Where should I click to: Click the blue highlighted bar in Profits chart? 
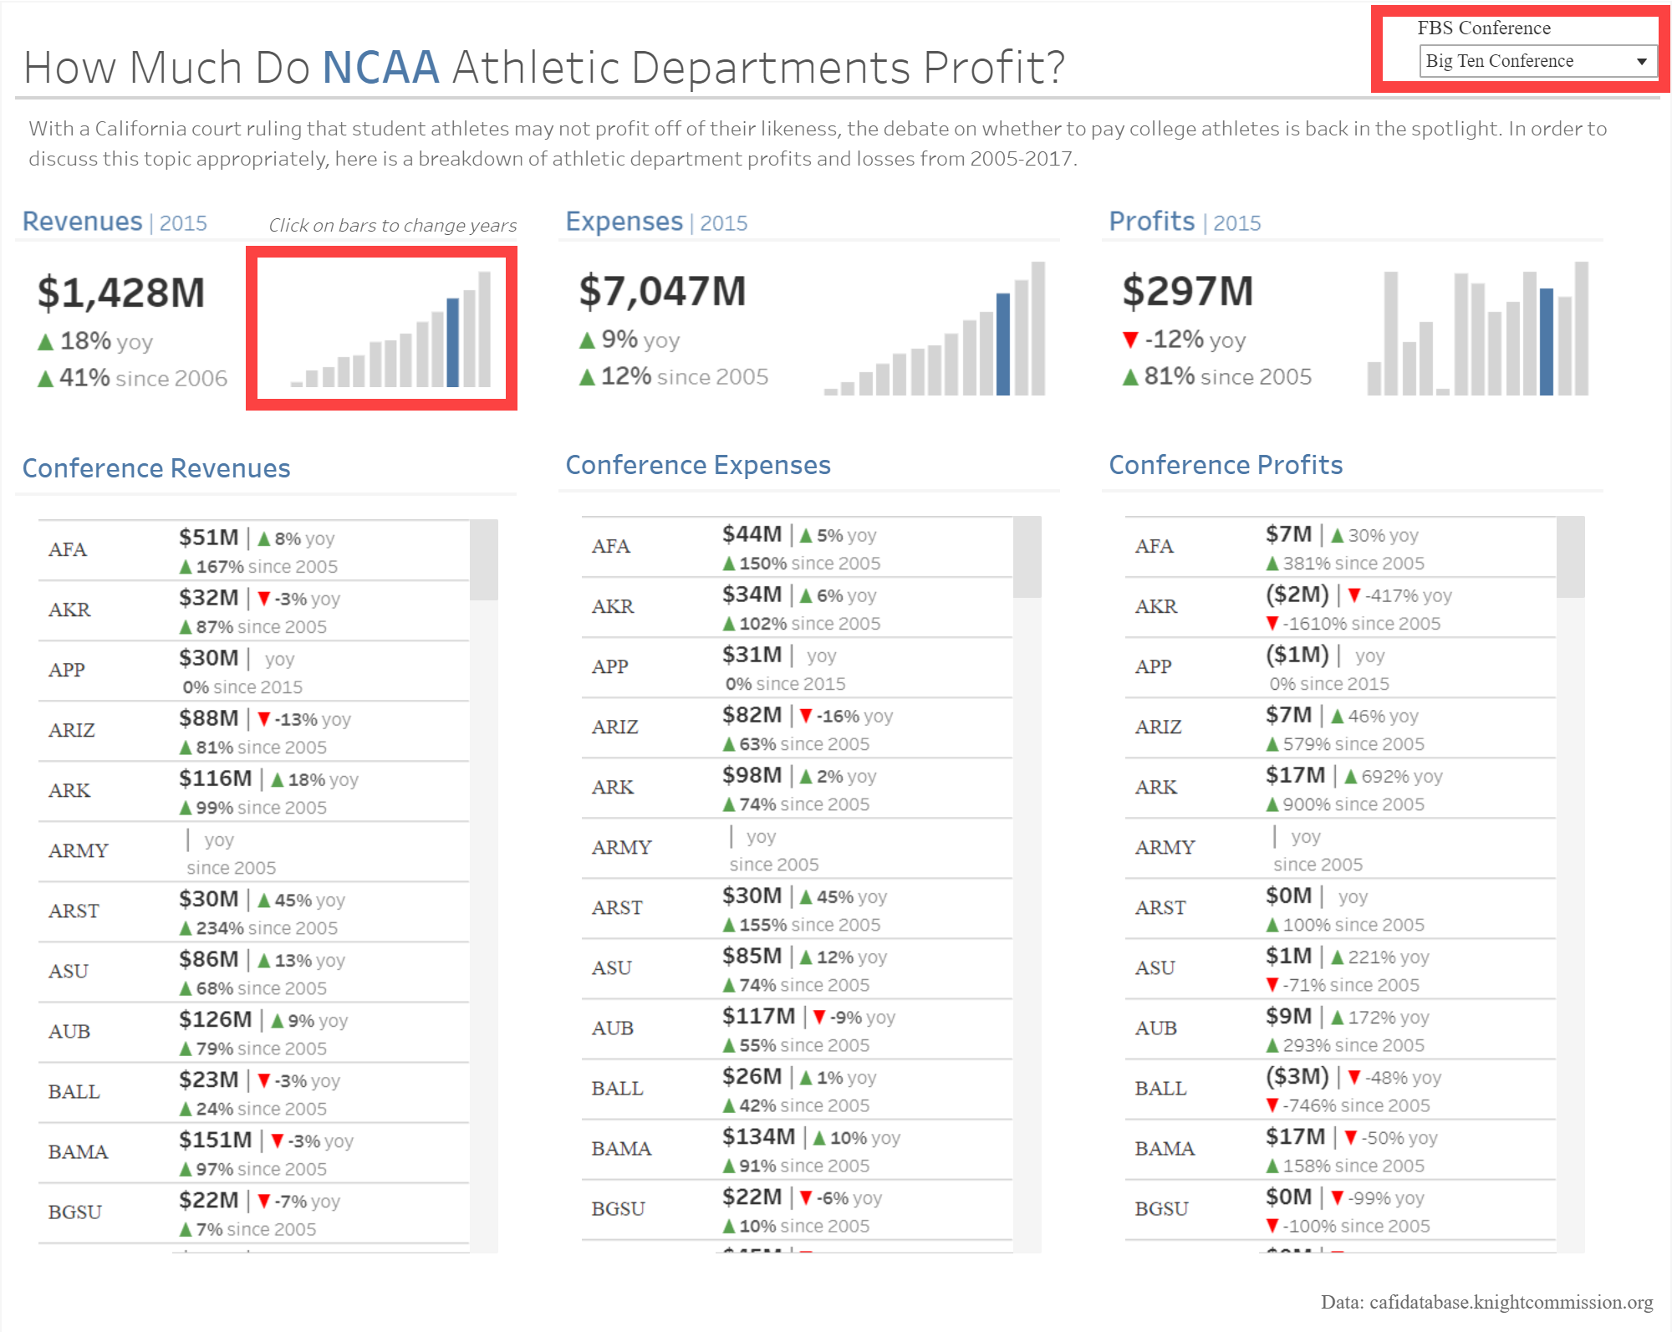1547,341
